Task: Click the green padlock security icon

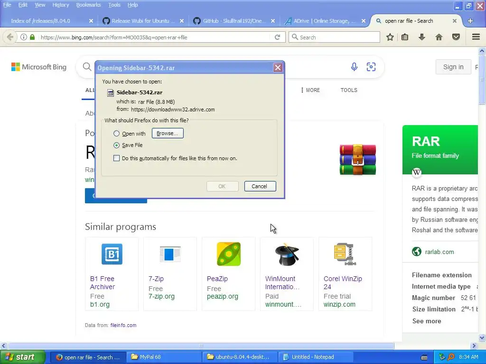Action: point(32,37)
